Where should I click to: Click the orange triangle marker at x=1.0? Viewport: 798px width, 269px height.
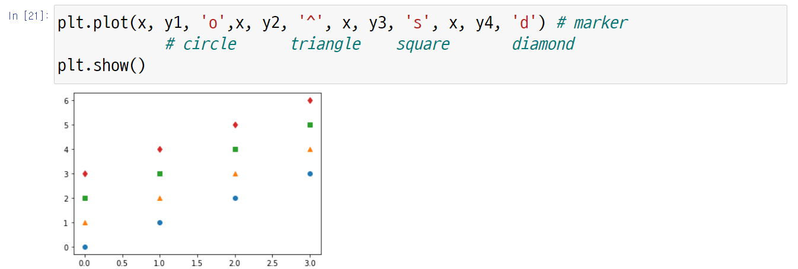(x=159, y=198)
